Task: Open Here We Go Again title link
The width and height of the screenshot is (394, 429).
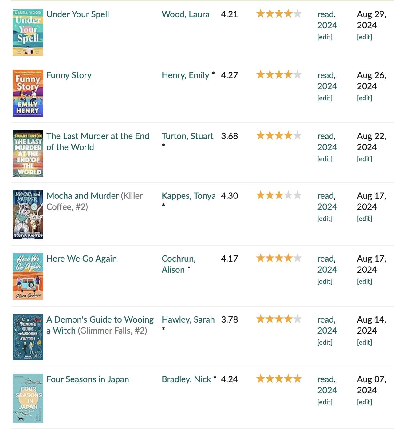Action: tap(81, 259)
